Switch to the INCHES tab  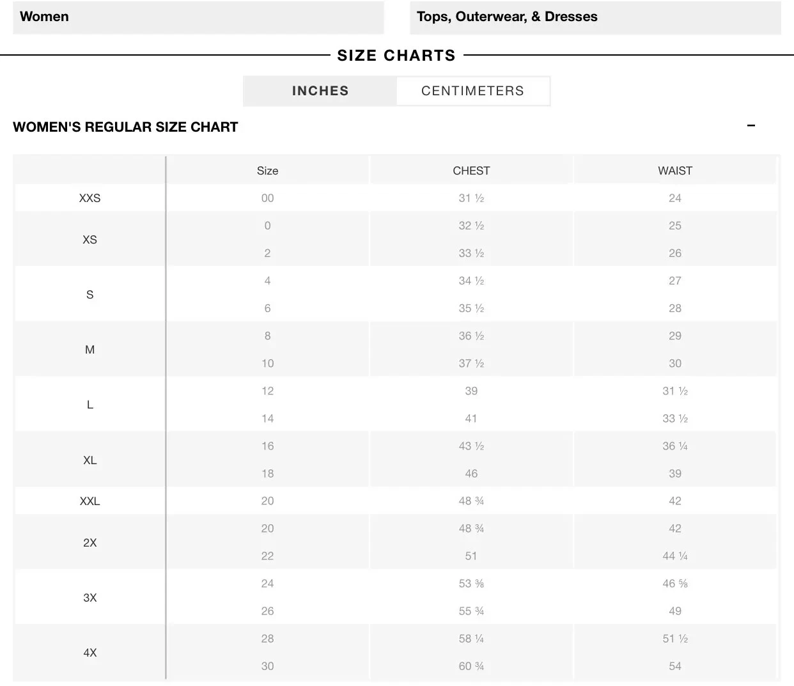320,91
